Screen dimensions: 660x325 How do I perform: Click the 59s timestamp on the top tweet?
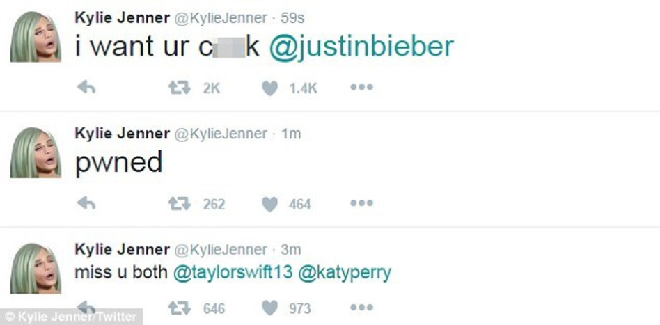point(293,18)
